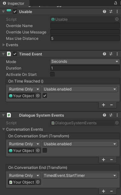Open the Mode Seconds dropdown
This screenshot has width=121, height=195.
[x=85, y=61]
